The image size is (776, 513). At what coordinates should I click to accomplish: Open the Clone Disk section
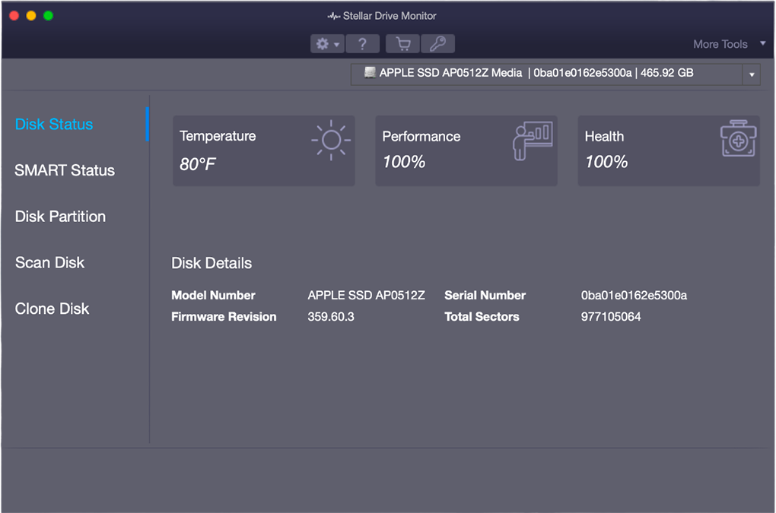(52, 309)
